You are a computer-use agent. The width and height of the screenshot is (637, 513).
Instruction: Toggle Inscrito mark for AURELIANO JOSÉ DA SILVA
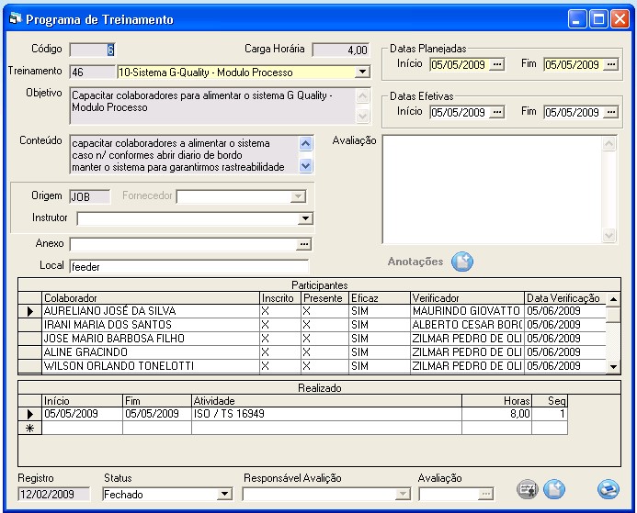click(x=280, y=311)
